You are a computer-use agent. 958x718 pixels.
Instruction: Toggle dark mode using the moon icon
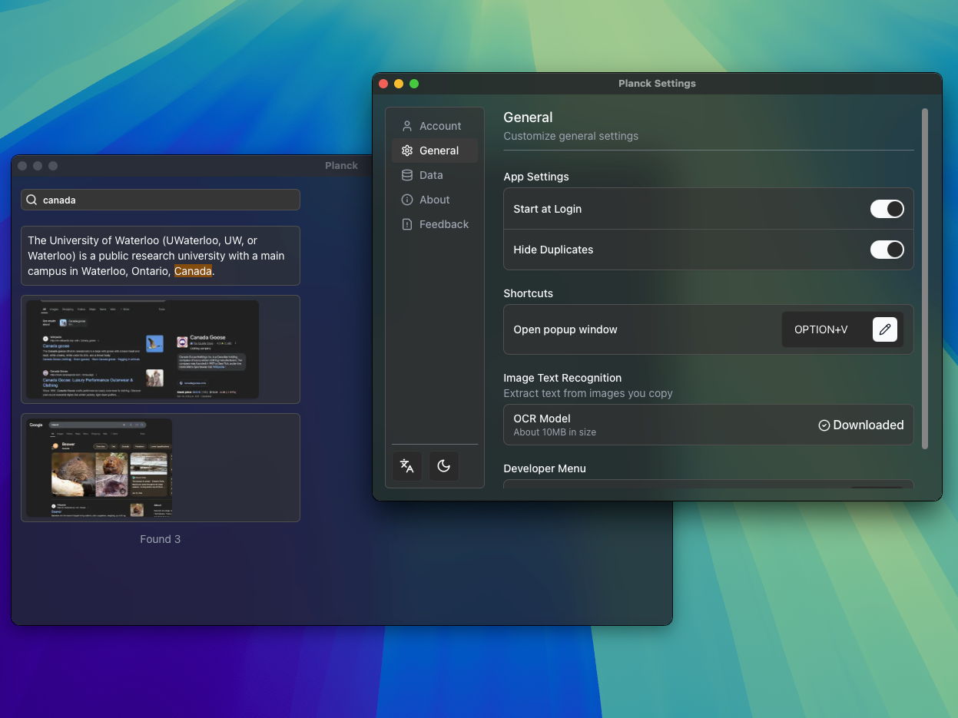point(443,466)
